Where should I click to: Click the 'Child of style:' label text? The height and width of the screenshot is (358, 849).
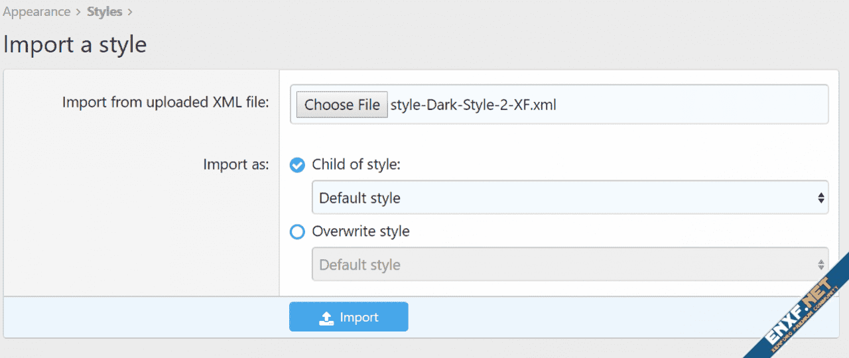356,164
